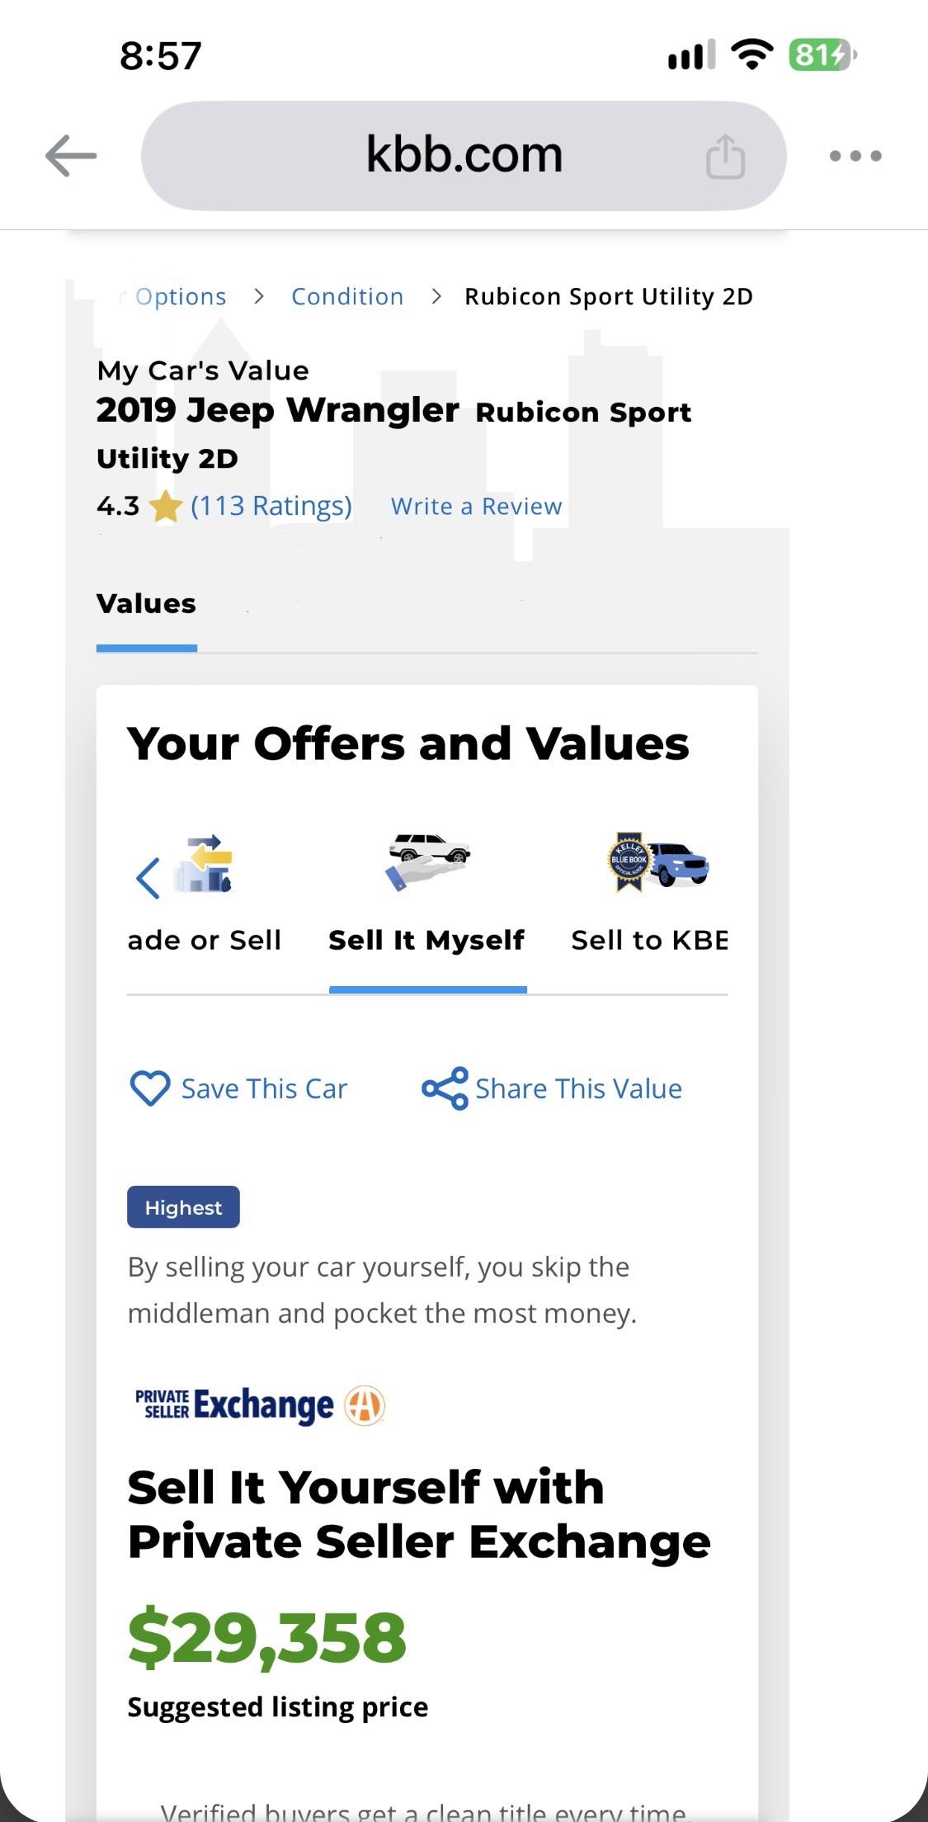The height and width of the screenshot is (1822, 928).
Task: Tap the Write a Review link
Action: point(476,506)
